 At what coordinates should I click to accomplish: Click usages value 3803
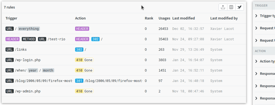coord(162,60)
